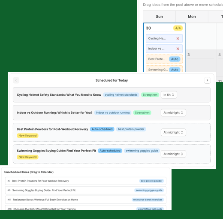The image size is (223, 219).
Task: Click New Keyword badge under Swimming Goggles
Action: pos(27,157)
